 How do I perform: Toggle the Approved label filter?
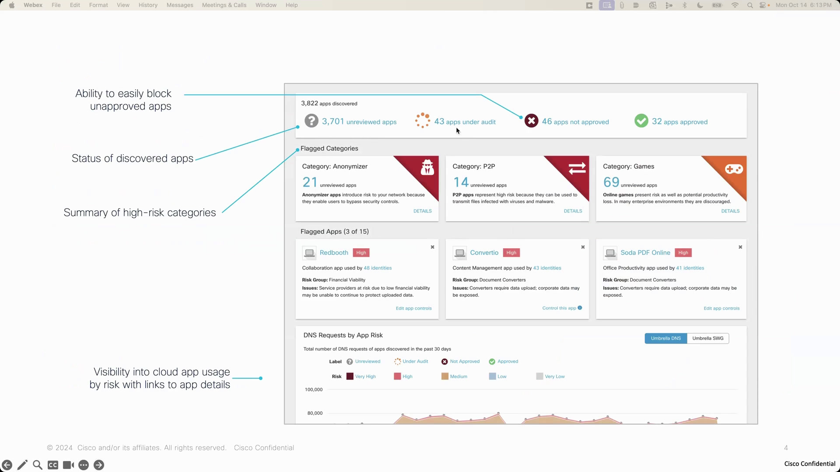click(x=503, y=361)
